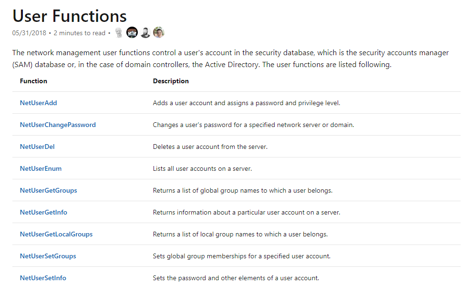Click the 05/31/2018 publish date
The image size is (463, 294).
pyautogui.click(x=29, y=33)
